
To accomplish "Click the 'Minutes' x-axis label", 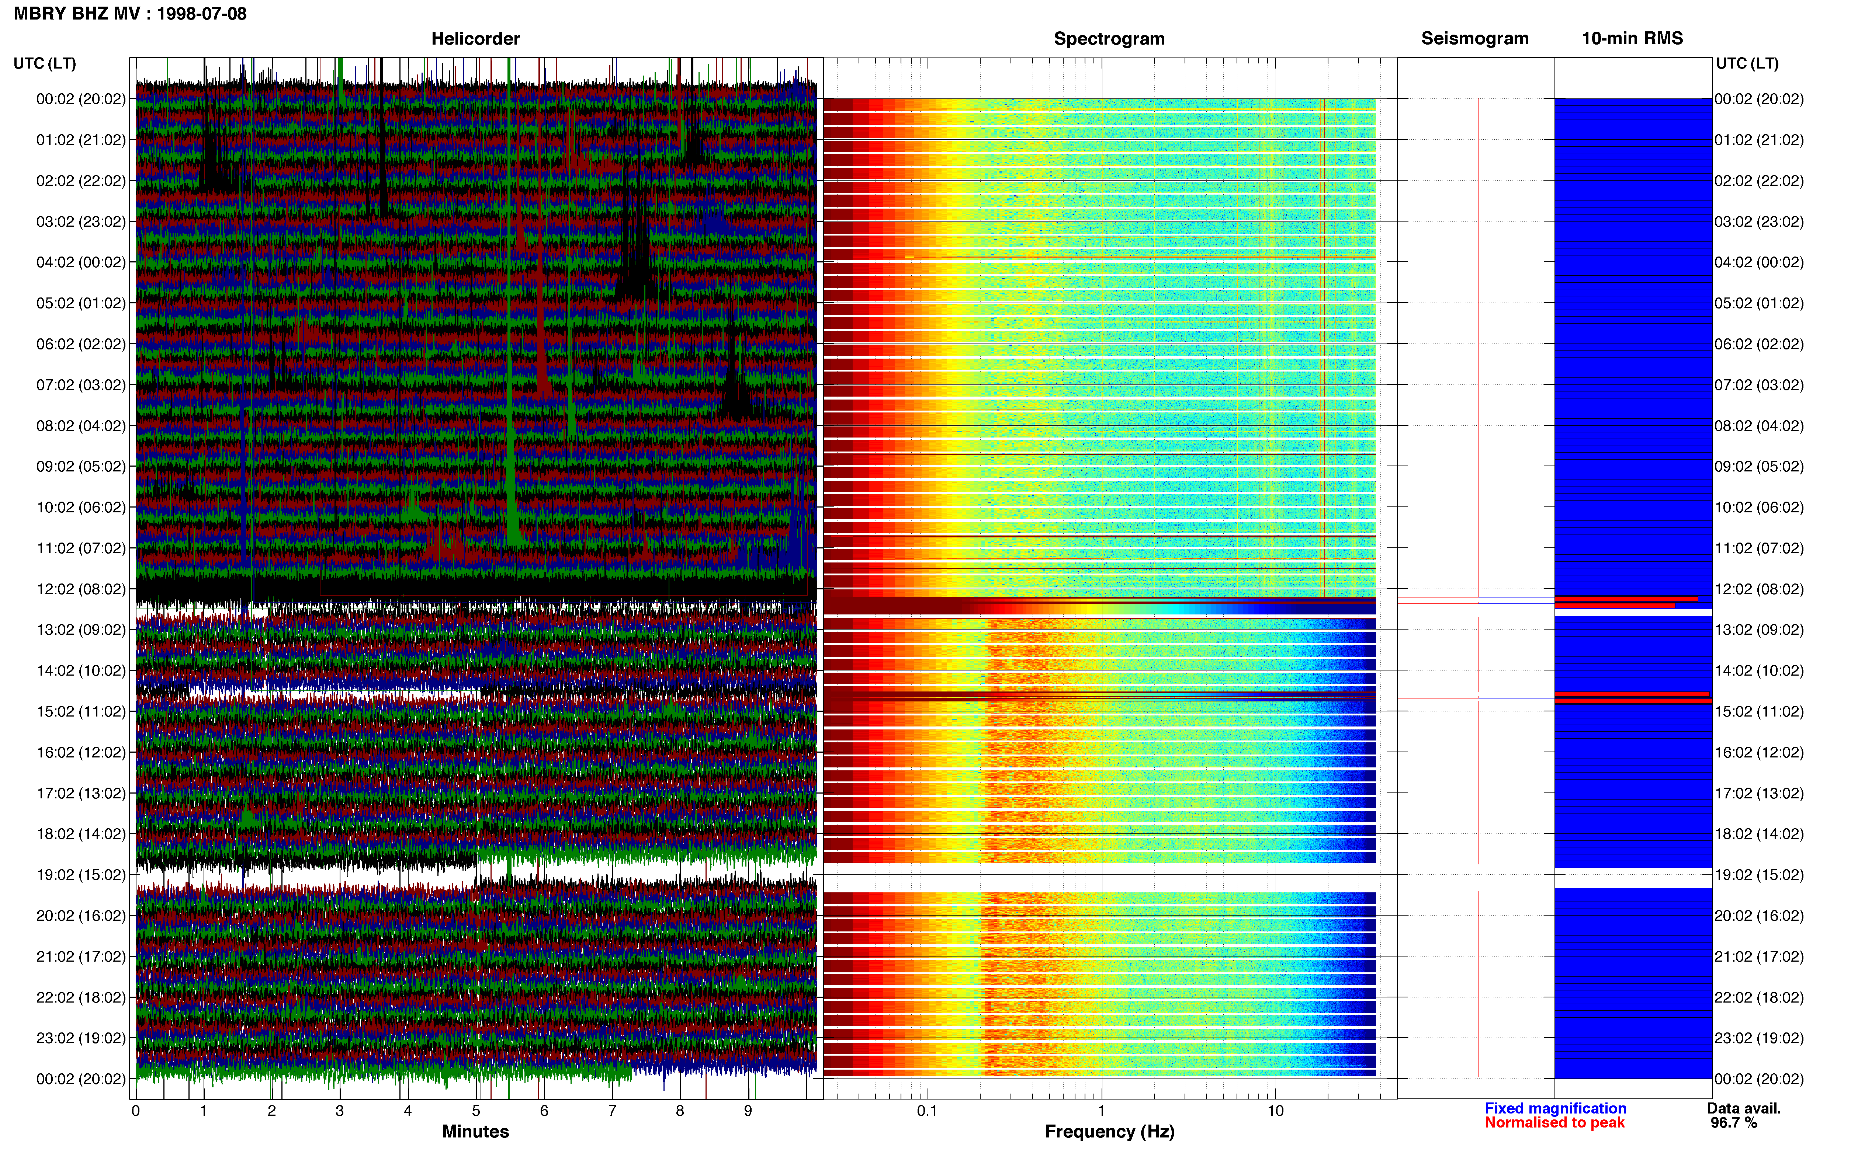I will click(475, 1132).
